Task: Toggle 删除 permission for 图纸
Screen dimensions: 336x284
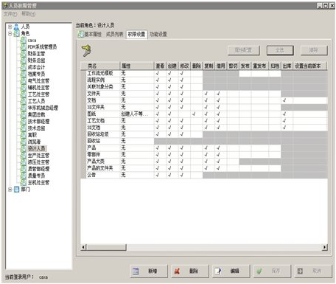Action: point(194,114)
